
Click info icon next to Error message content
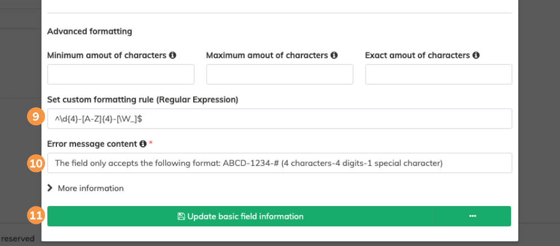(x=143, y=144)
